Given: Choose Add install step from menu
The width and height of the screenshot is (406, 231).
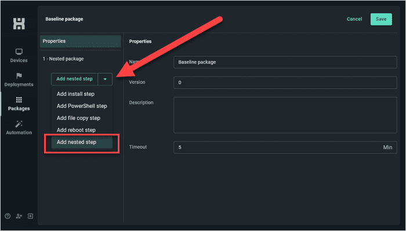Looking at the screenshot, I should pos(82,94).
